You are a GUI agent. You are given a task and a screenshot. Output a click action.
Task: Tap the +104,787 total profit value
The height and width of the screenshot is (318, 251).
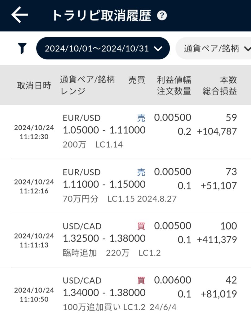point(217,131)
